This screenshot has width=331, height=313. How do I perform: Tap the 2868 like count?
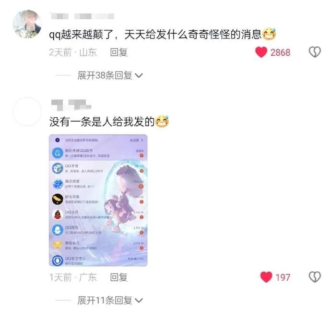pyautogui.click(x=280, y=52)
